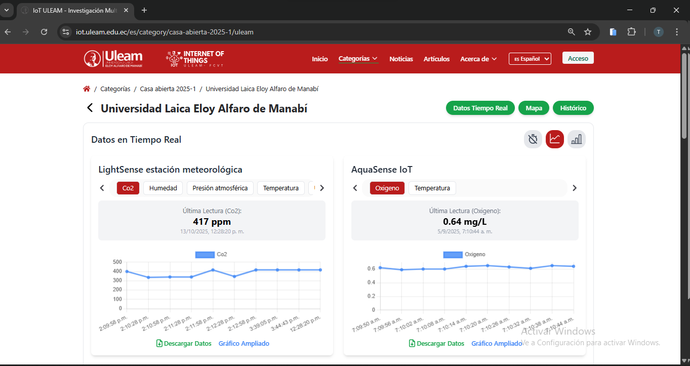The height and width of the screenshot is (366, 690).
Task: Select the Humedad sensor chip
Action: click(x=163, y=188)
